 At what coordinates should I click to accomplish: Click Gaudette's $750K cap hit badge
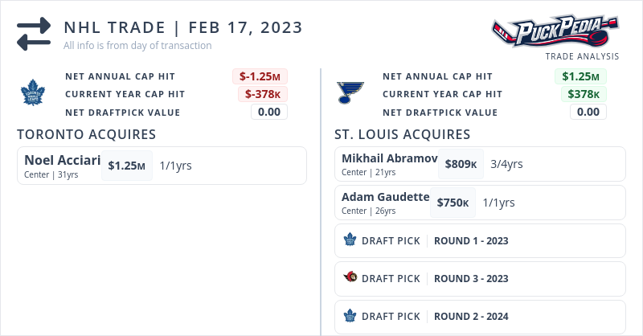pyautogui.click(x=453, y=203)
